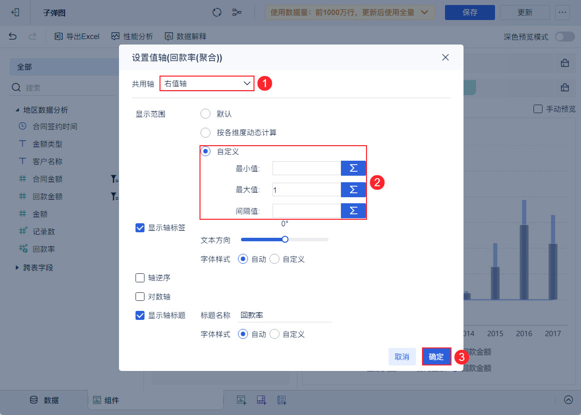Open 性能分析 toolbar item
The image size is (581, 415).
click(132, 37)
